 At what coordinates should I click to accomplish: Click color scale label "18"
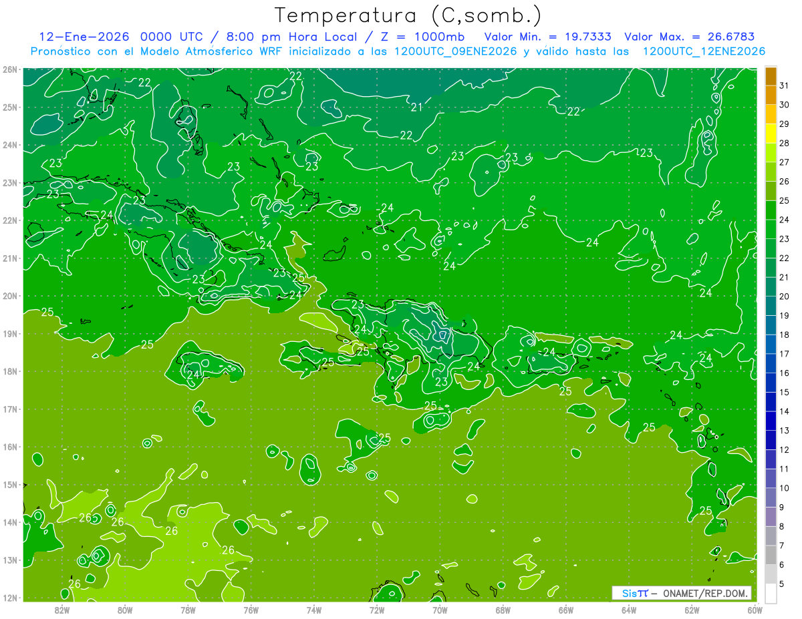coord(785,335)
